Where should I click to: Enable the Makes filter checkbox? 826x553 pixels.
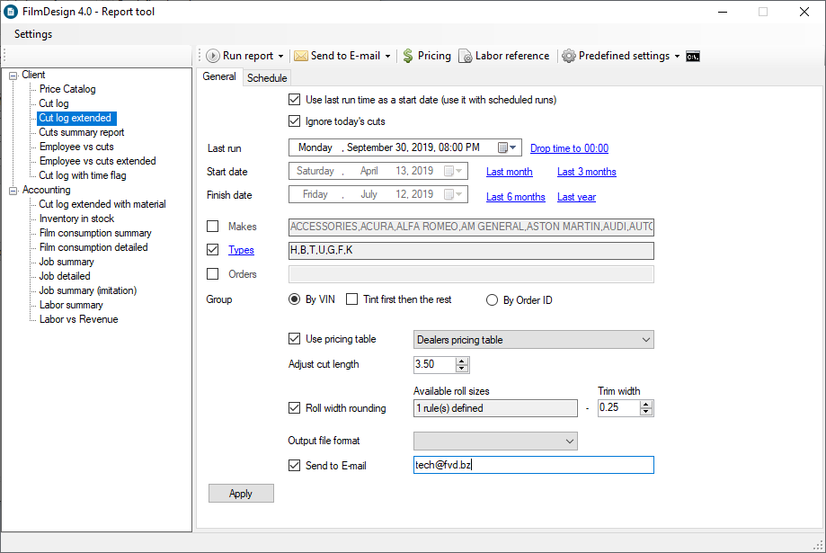click(213, 227)
